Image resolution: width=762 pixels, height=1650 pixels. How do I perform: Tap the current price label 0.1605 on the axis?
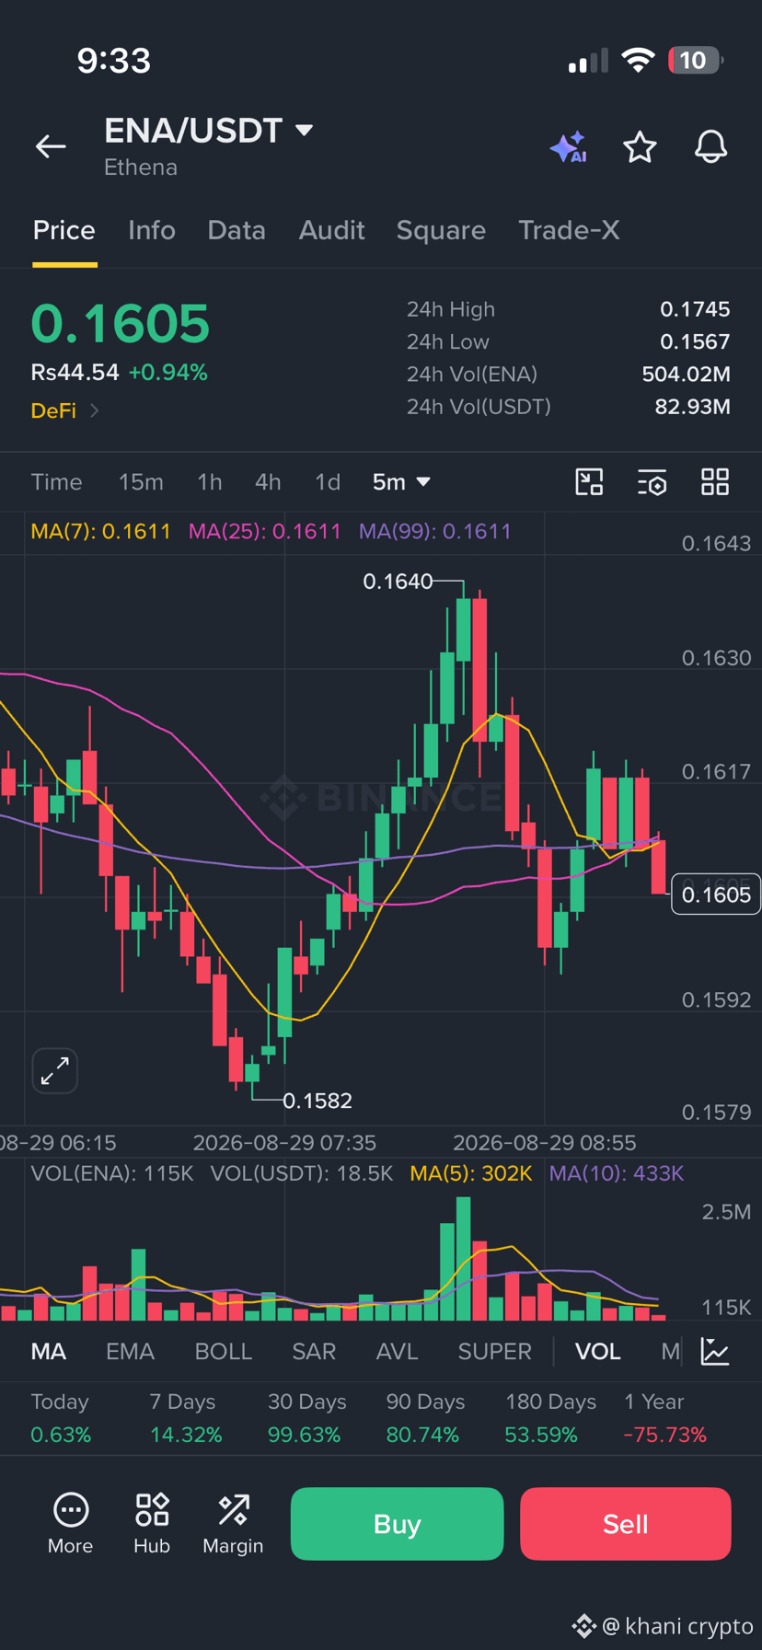(x=716, y=894)
